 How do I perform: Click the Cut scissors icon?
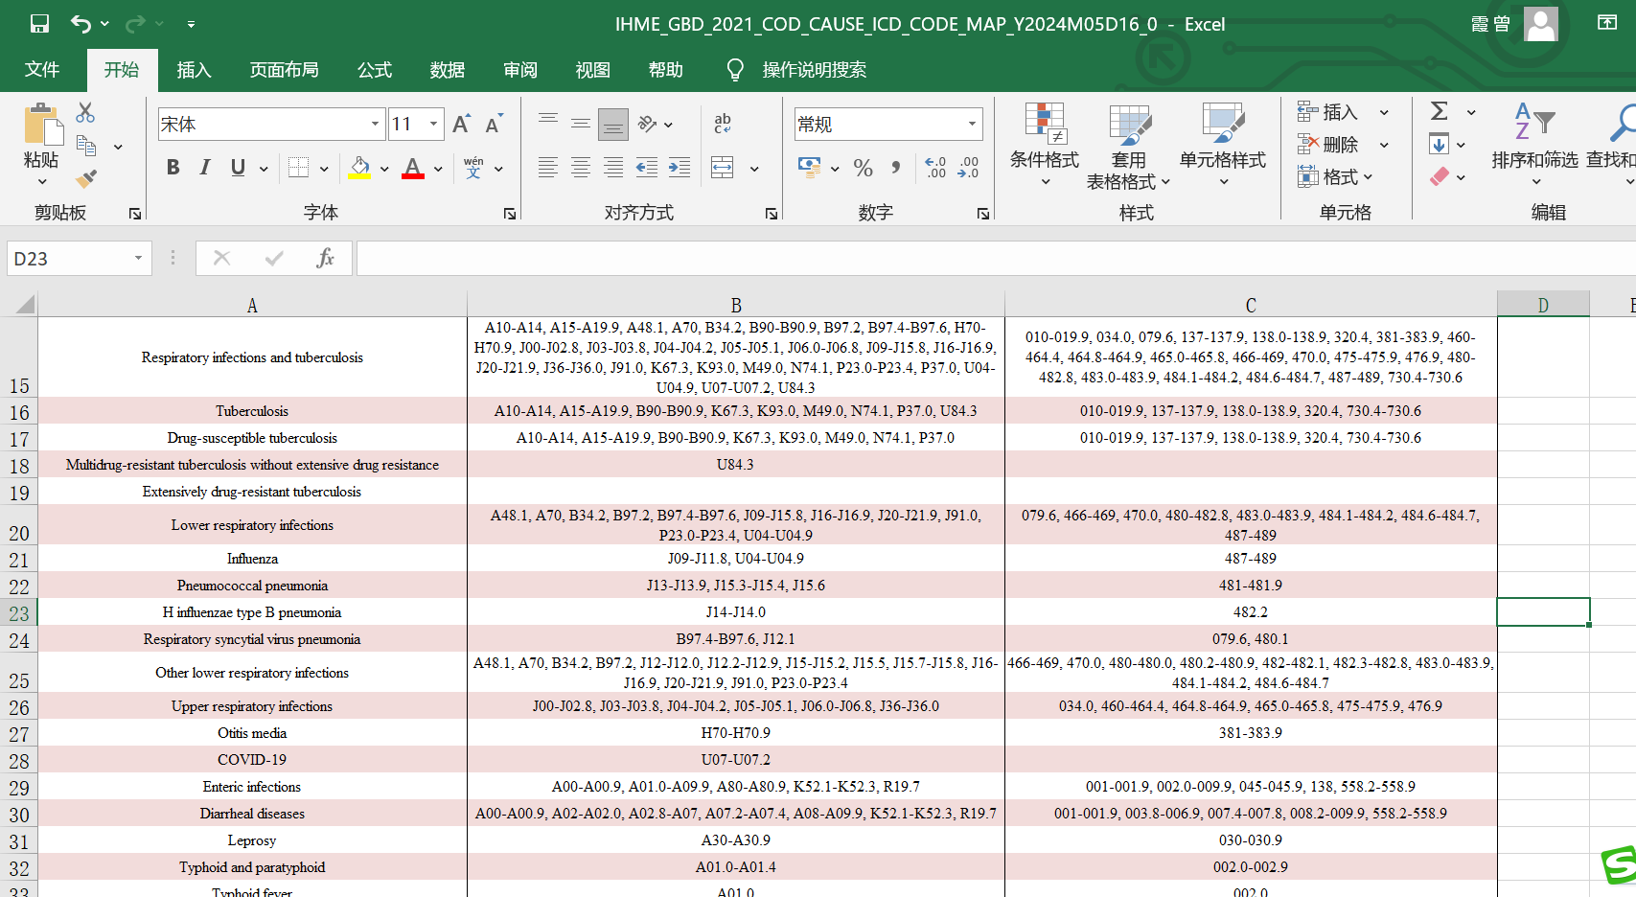pos(85,112)
